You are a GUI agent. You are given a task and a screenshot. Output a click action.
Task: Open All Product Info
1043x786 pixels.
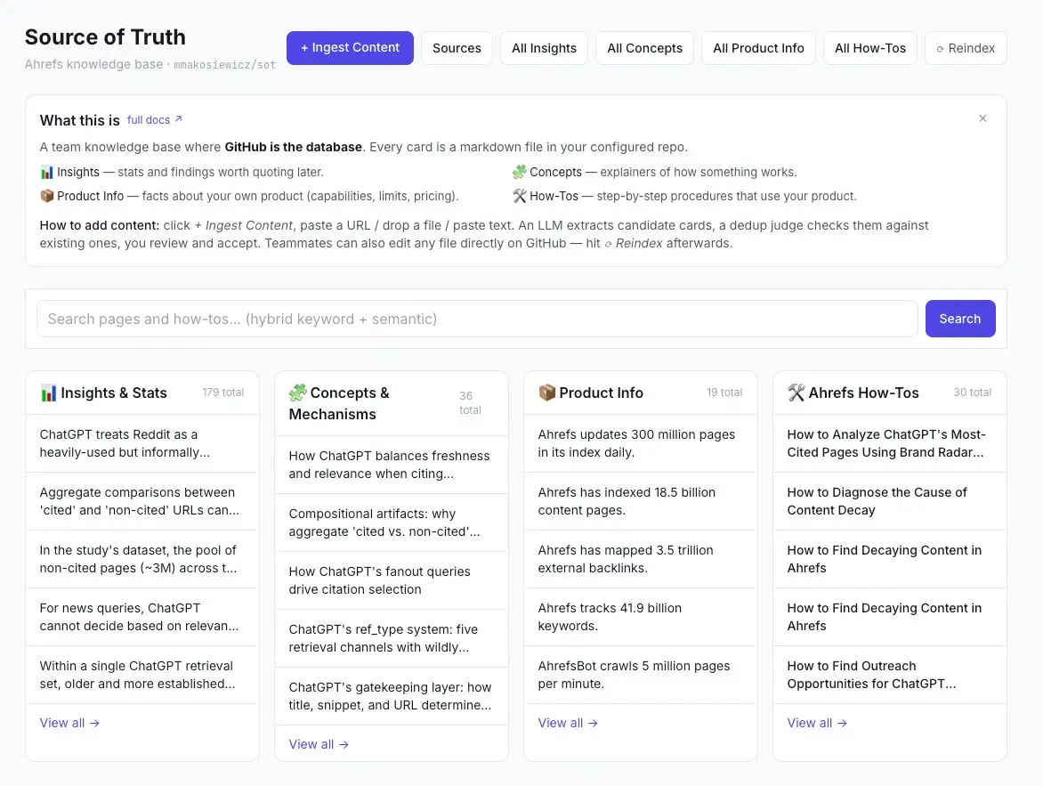(x=758, y=48)
